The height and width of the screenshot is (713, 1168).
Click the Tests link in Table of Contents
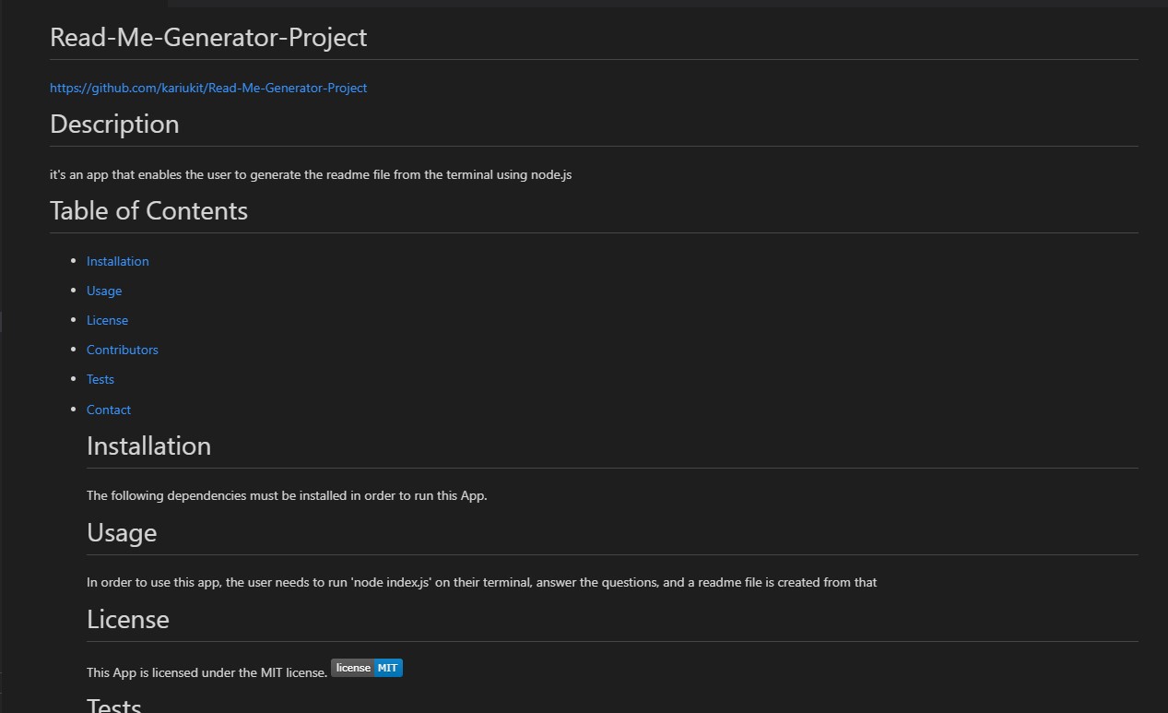point(100,379)
